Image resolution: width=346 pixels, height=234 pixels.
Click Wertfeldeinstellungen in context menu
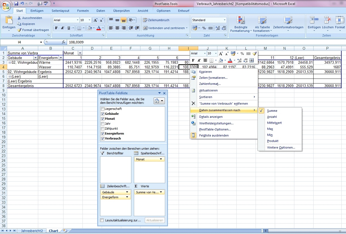tap(216, 123)
